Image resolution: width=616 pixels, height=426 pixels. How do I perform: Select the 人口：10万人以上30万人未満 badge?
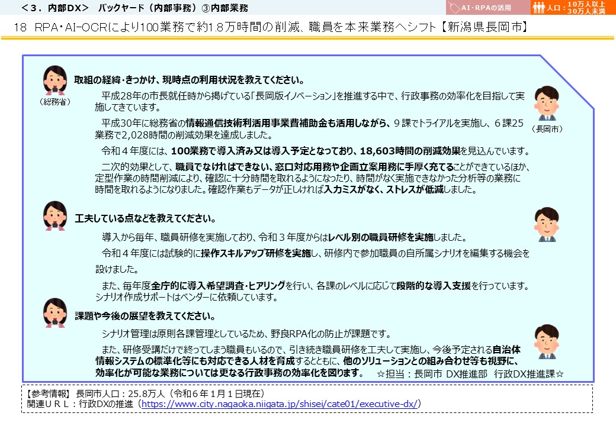[x=572, y=8]
